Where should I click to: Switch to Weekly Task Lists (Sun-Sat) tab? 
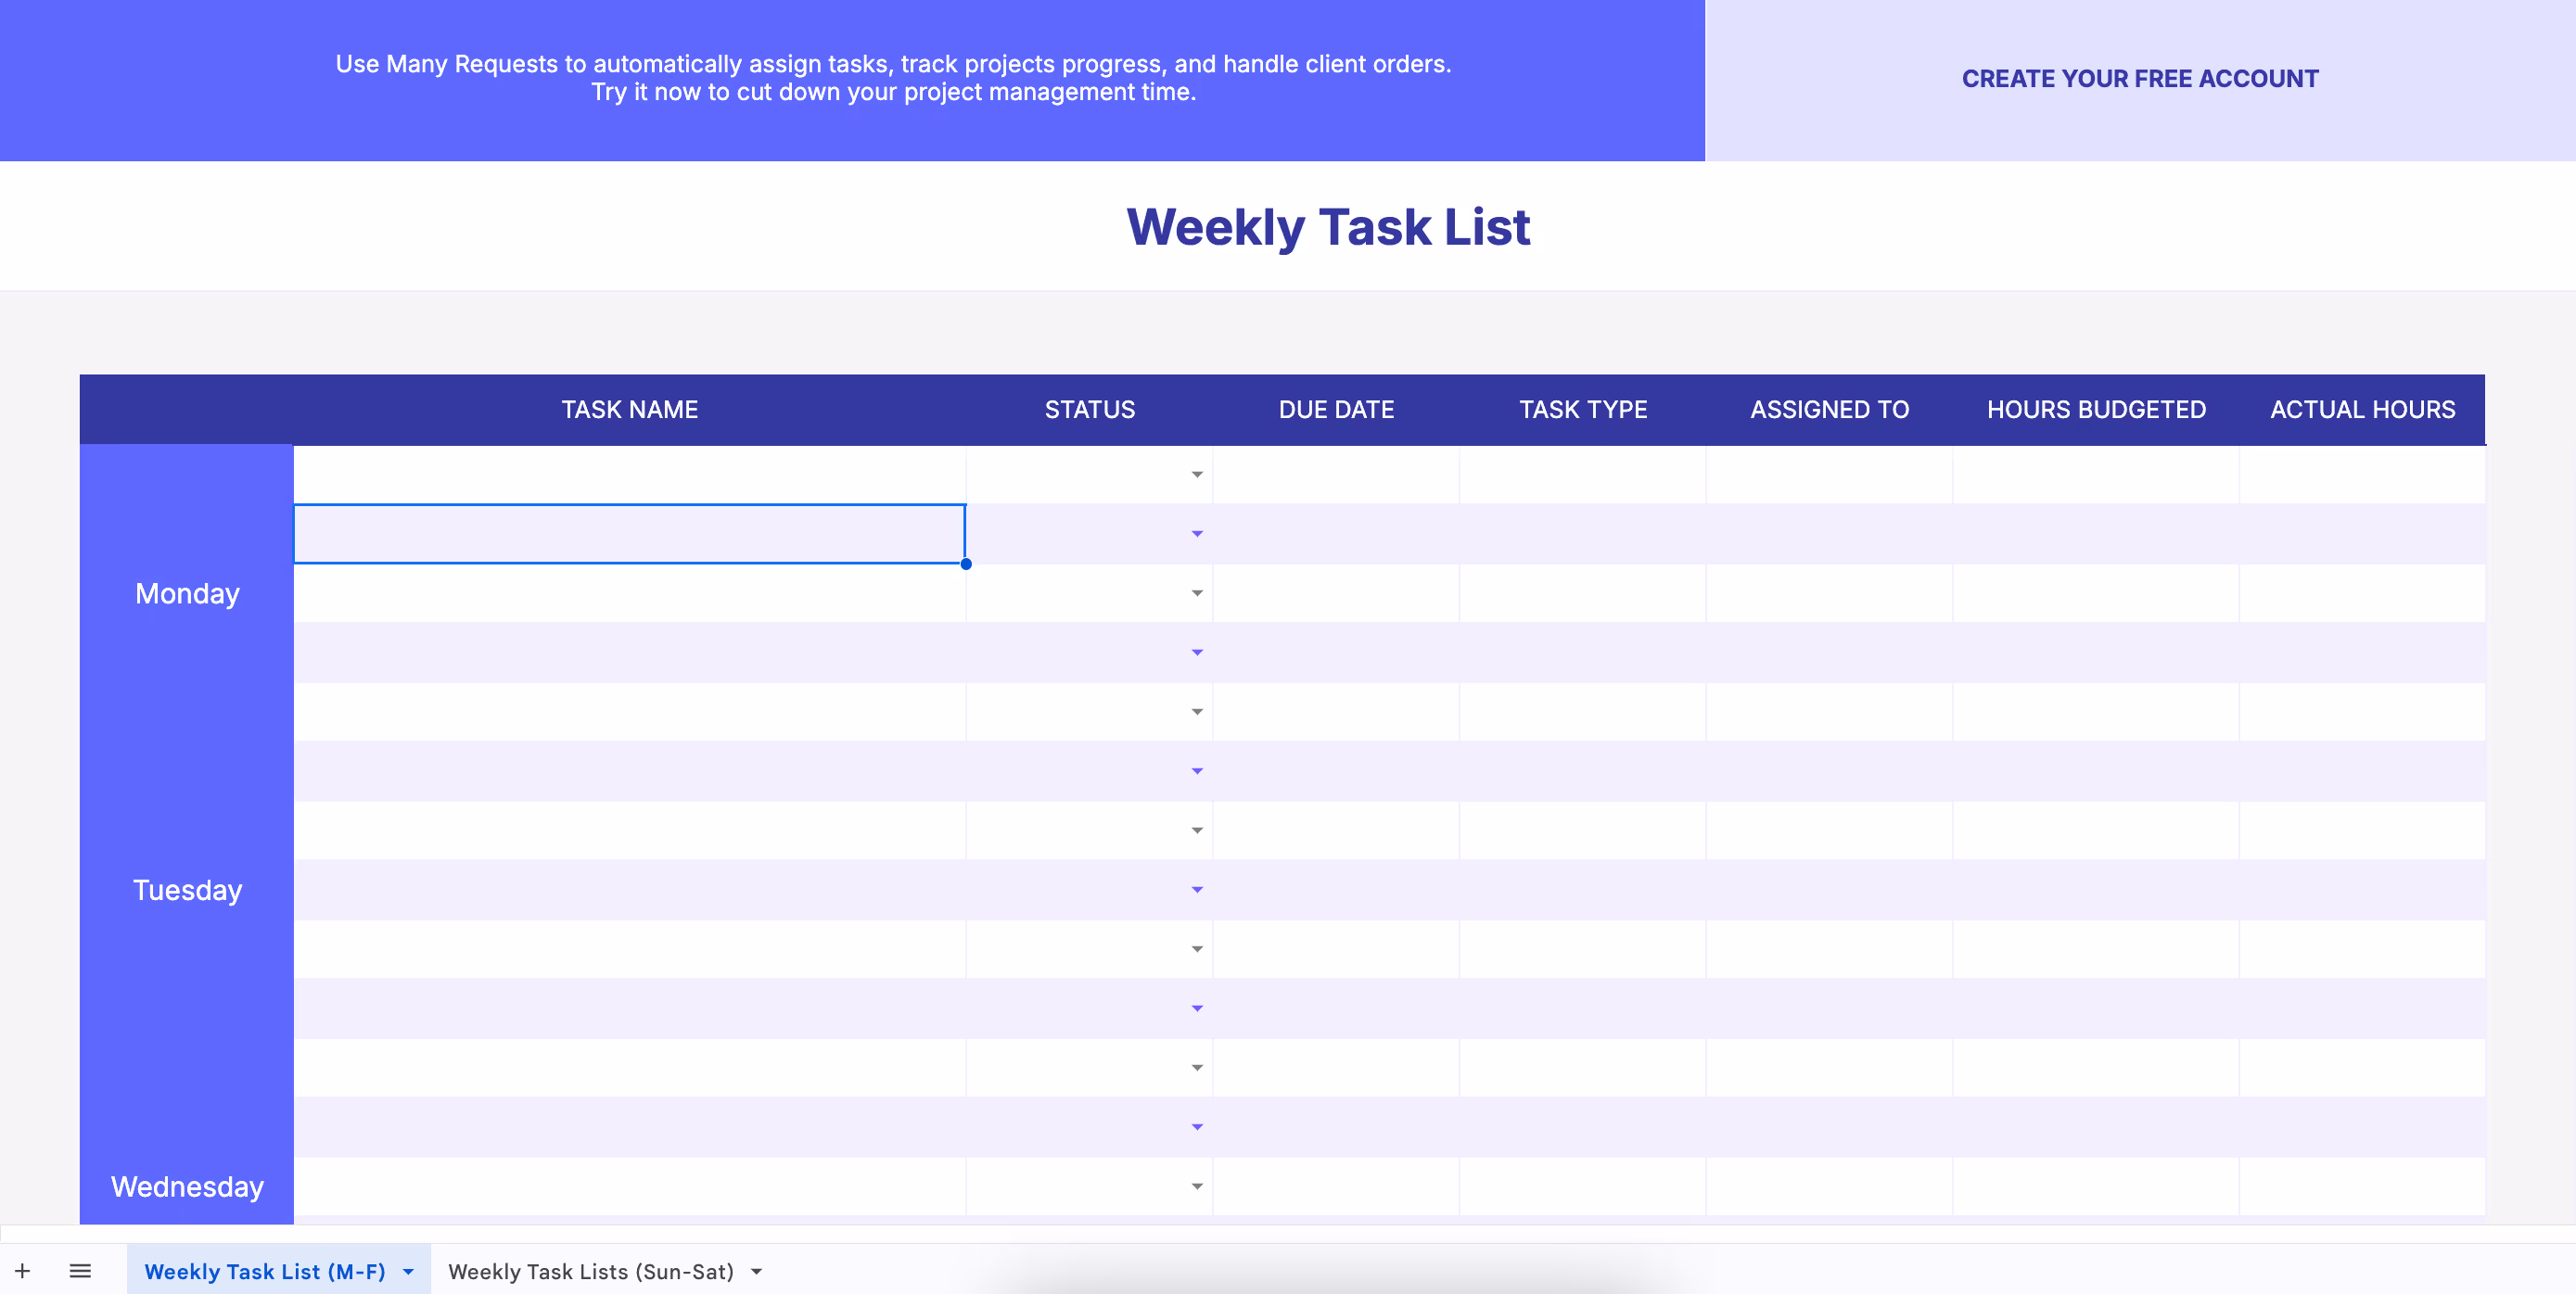[x=591, y=1272]
